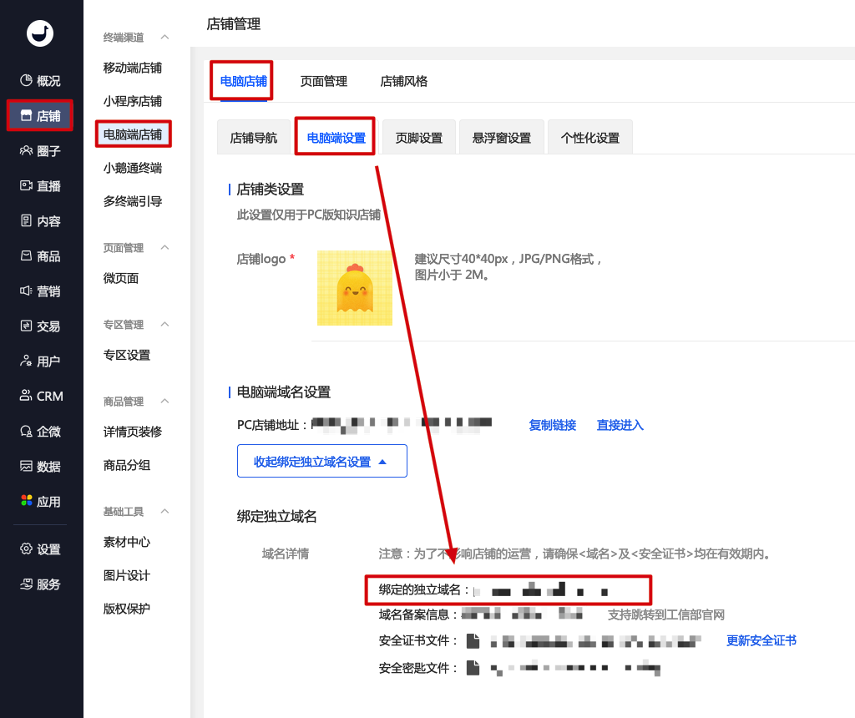
Task: Click the 店铺管理 page title
Action: click(x=234, y=24)
